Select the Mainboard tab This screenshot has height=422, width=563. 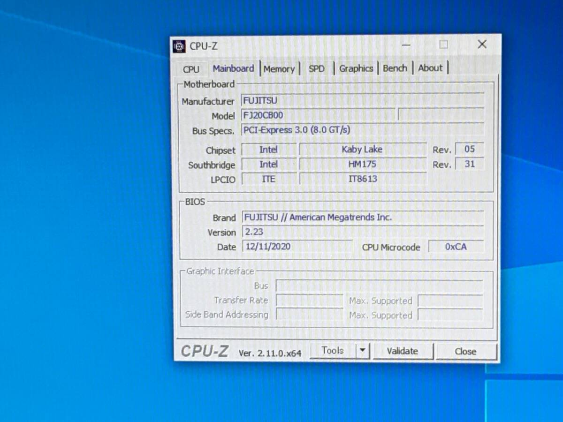(x=233, y=68)
